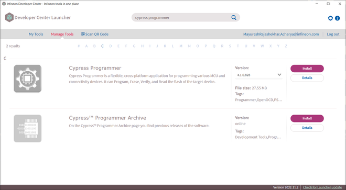The image size is (346, 190).
Task: Open settings via the gear icon
Action: pos(330,18)
